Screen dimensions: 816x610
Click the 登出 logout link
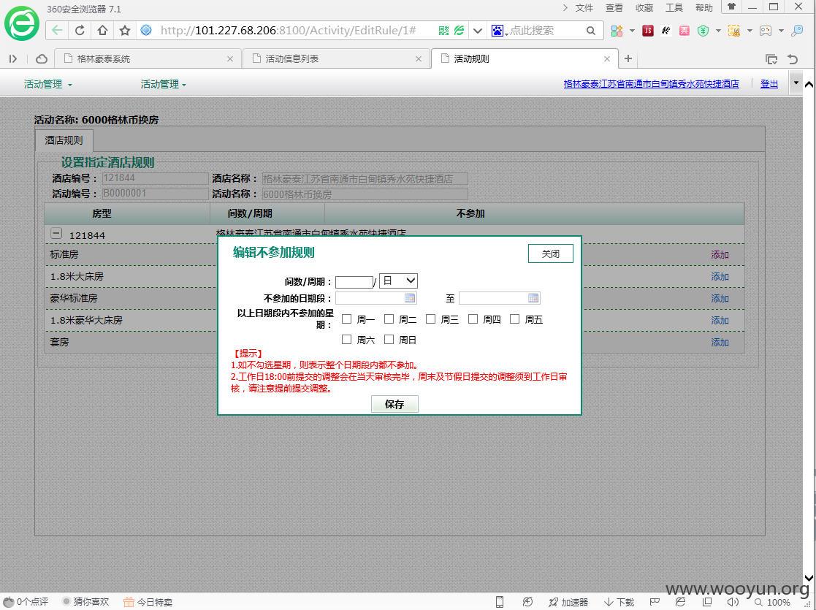(769, 84)
